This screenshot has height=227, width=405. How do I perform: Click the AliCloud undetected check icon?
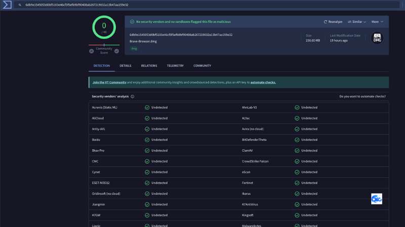pos(147,119)
